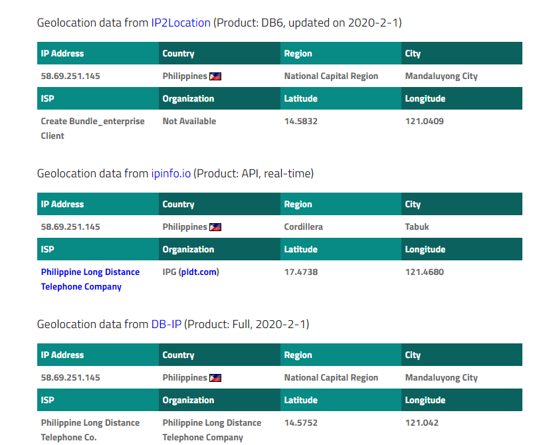Image resolution: width=535 pixels, height=445 pixels.
Task: Select longitude value 121.0409
Action: pos(424,122)
